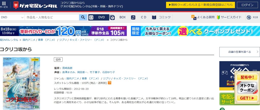Select the コミック tab
260x110 pixels.
[165, 17]
